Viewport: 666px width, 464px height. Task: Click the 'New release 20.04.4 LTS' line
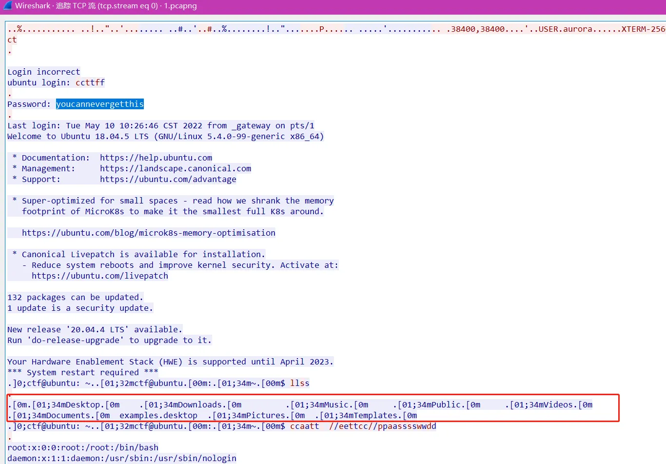click(95, 329)
